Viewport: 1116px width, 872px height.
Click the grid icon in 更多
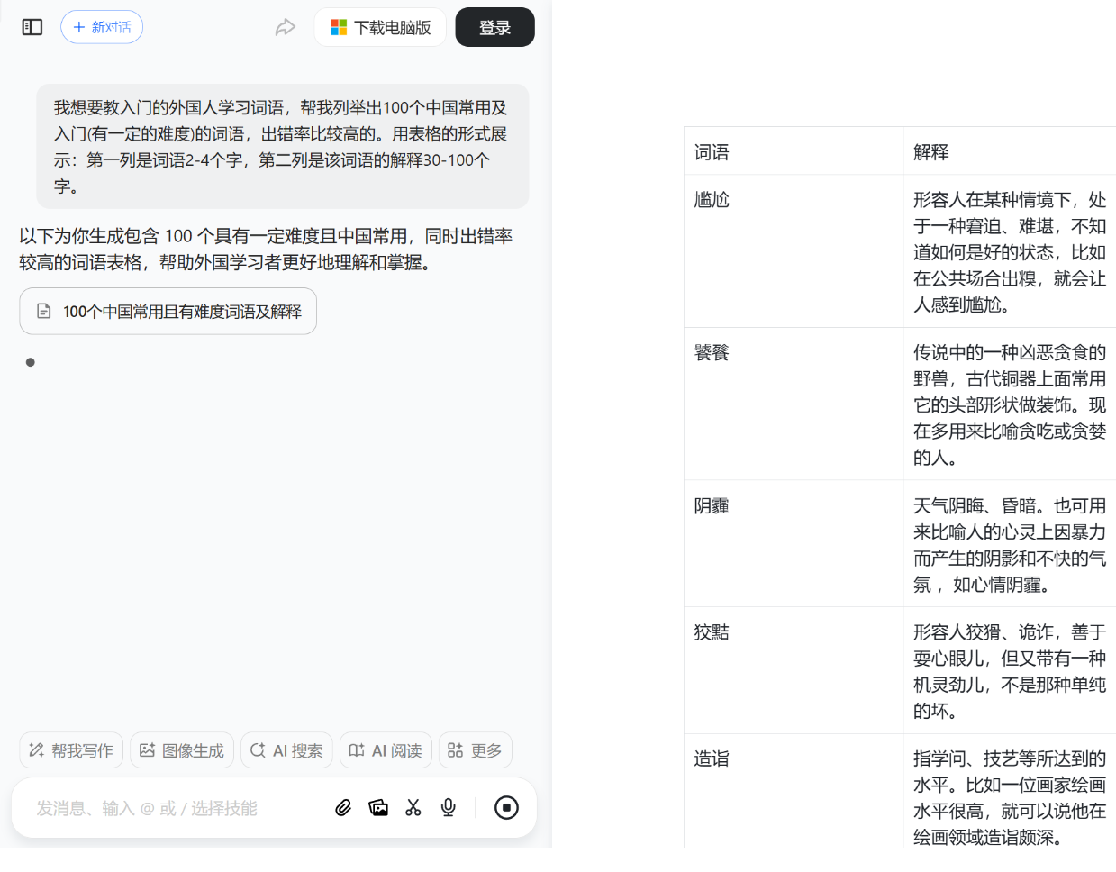pos(456,750)
